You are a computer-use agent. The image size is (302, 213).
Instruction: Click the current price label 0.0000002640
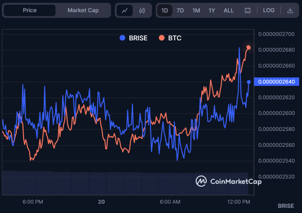(x=277, y=82)
